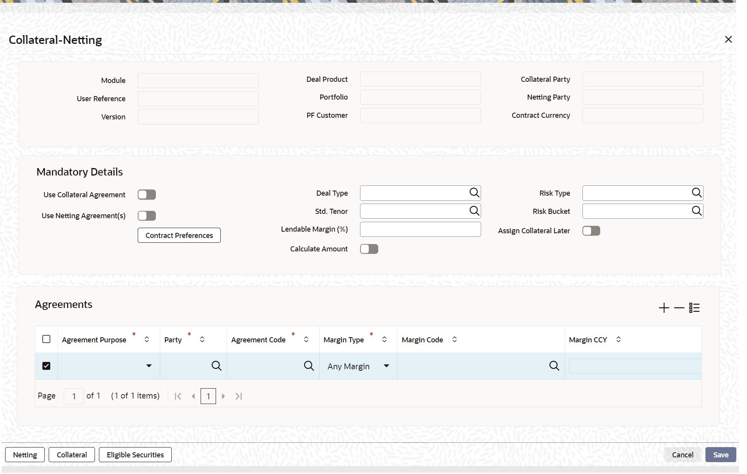The height and width of the screenshot is (474, 747).
Task: Select the PF Customer field
Action: pos(421,115)
